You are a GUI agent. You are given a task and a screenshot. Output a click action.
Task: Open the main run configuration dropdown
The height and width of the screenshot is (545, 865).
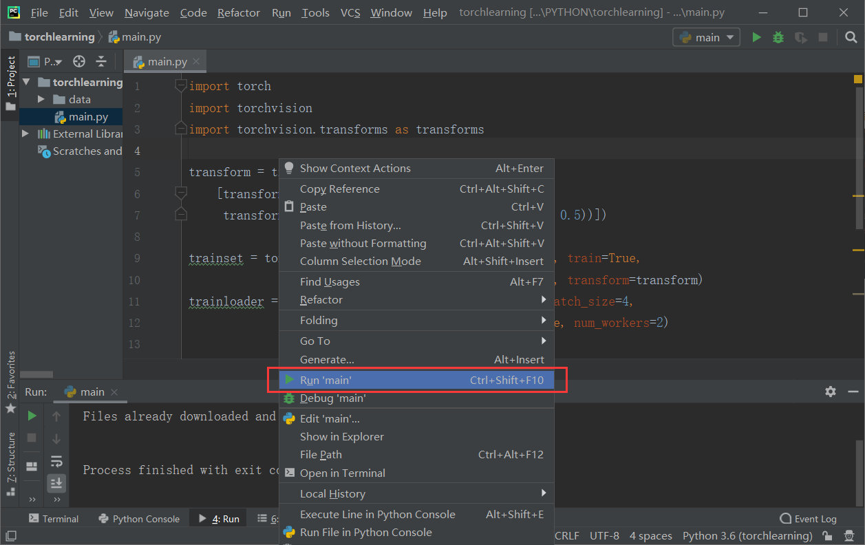(x=706, y=37)
